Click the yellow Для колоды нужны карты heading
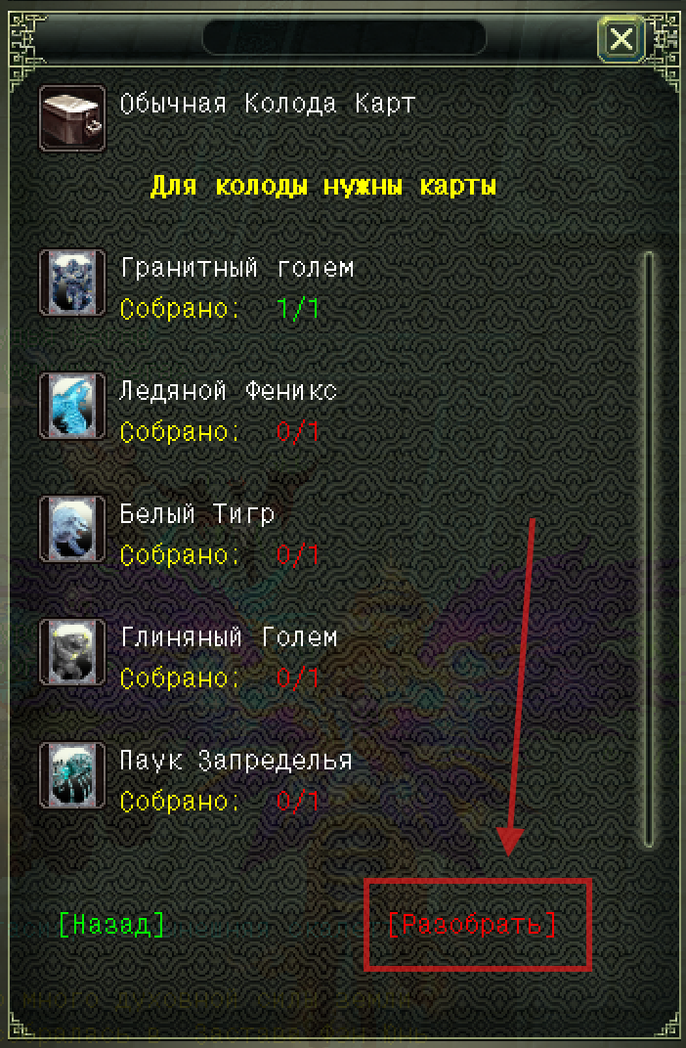 click(x=323, y=186)
